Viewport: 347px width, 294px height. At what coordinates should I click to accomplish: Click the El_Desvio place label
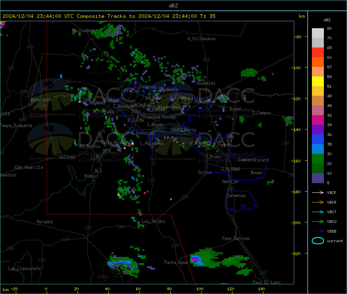point(90,146)
